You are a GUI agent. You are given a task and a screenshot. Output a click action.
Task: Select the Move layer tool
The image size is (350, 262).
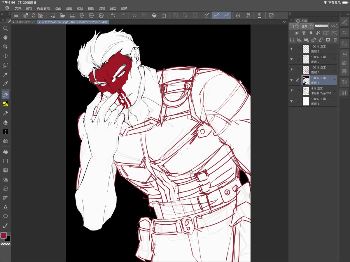(x=5, y=56)
